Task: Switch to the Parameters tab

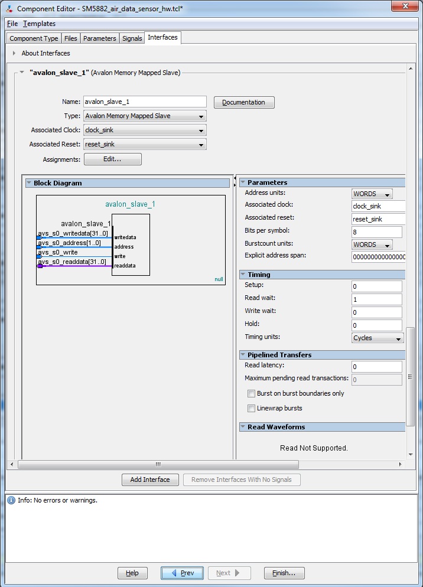Action: coord(100,38)
